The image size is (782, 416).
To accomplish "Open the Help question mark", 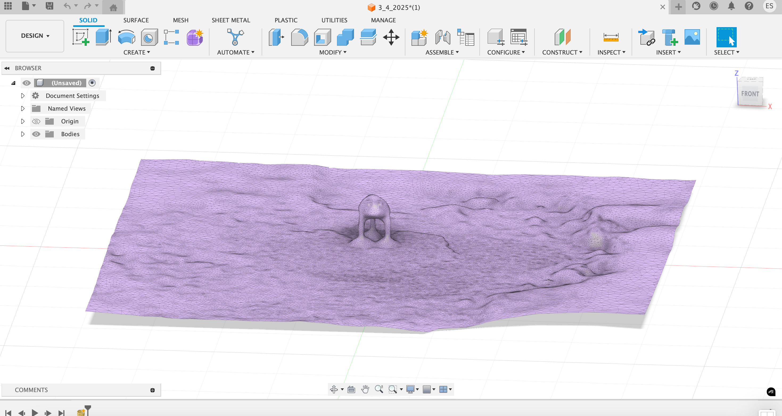I will [x=749, y=6].
